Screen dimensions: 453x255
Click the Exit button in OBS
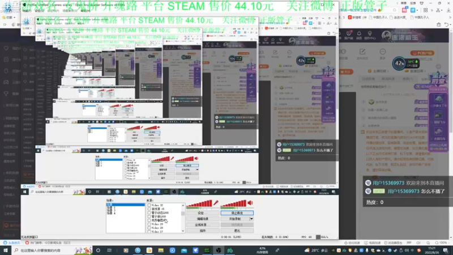pos(237,231)
